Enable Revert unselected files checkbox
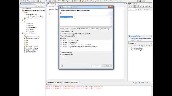 point(61,36)
